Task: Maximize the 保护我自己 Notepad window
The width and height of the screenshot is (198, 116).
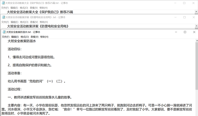Action: click(184, 3)
